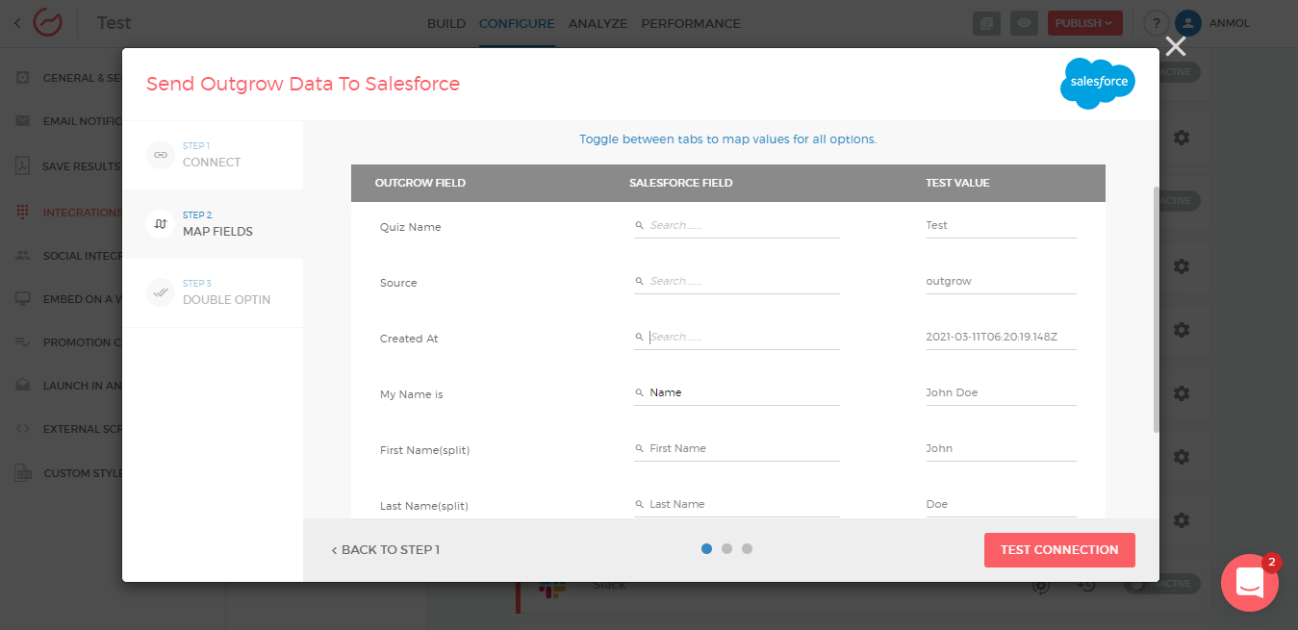Click Salesforce field search for Created At
1298x630 pixels.
pos(737,338)
